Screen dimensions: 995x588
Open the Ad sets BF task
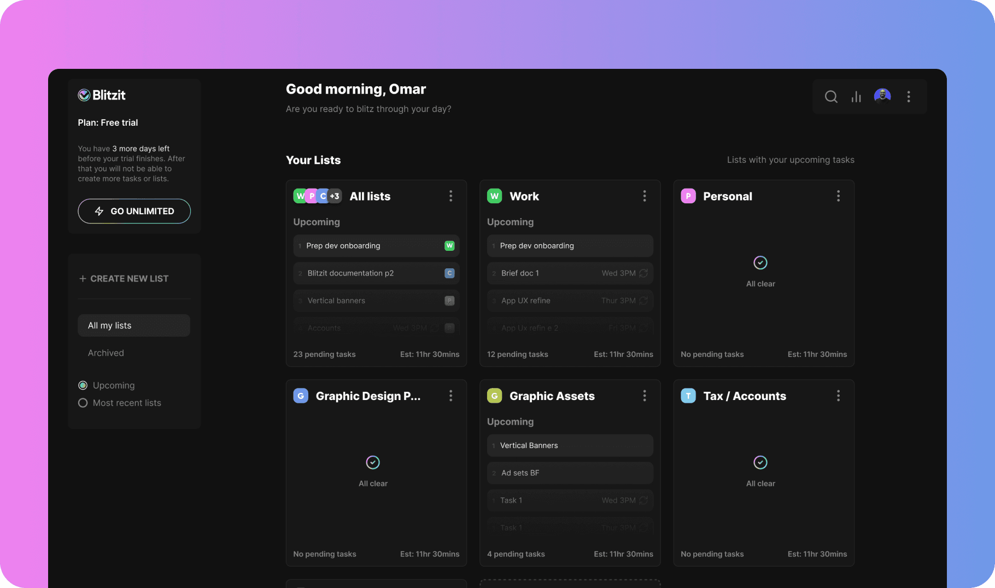[570, 473]
